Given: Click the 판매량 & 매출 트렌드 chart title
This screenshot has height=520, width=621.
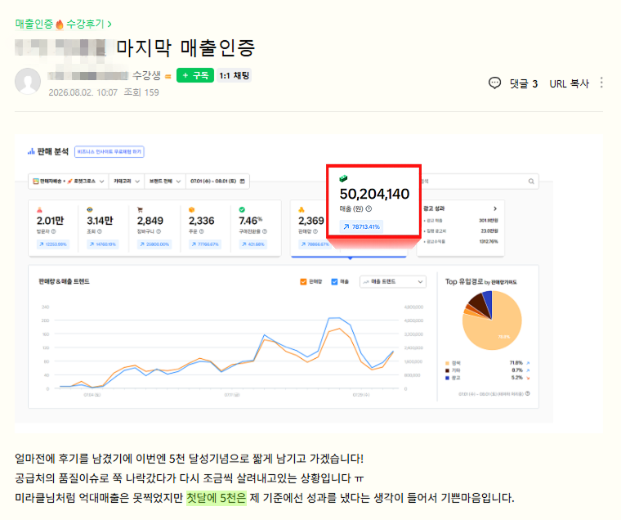Looking at the screenshot, I should point(65,281).
